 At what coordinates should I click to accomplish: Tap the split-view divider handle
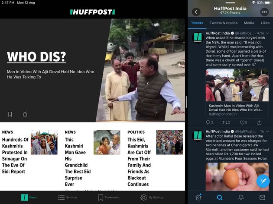pos(186,102)
